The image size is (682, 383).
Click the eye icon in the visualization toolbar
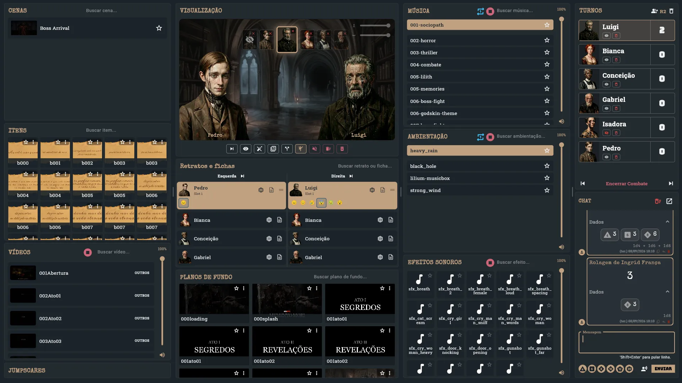coord(246,149)
